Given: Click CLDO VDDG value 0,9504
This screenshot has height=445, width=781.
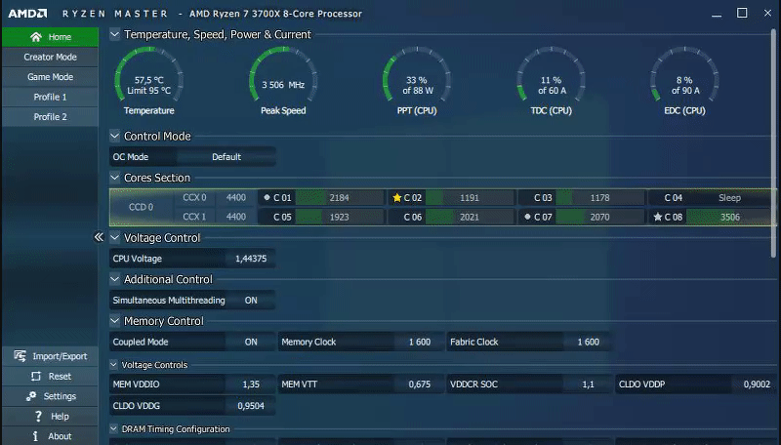Looking at the screenshot, I should tap(251, 406).
